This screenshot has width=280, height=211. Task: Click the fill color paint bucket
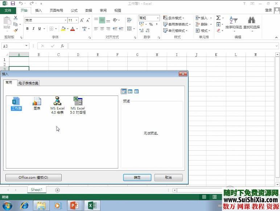[63, 29]
